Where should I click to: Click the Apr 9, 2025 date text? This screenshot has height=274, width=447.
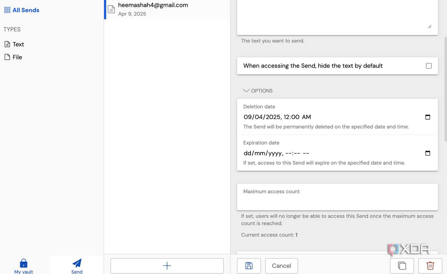132,14
